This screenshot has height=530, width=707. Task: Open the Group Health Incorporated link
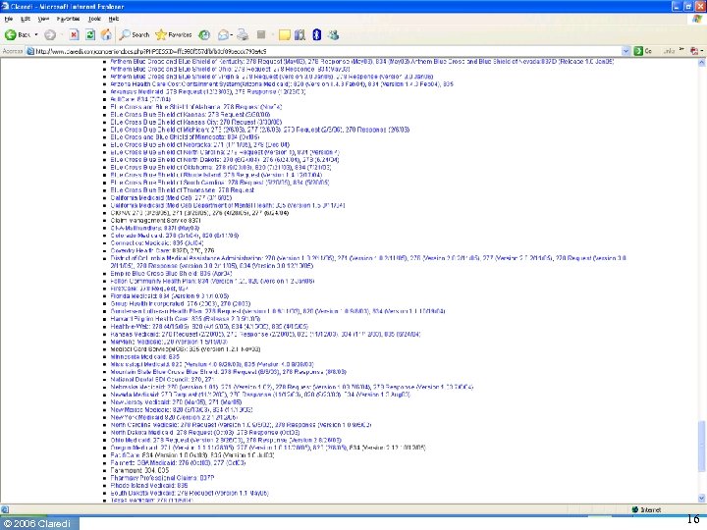(181, 303)
